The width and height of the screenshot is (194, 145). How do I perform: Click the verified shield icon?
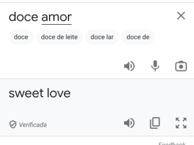pyautogui.click(x=13, y=124)
